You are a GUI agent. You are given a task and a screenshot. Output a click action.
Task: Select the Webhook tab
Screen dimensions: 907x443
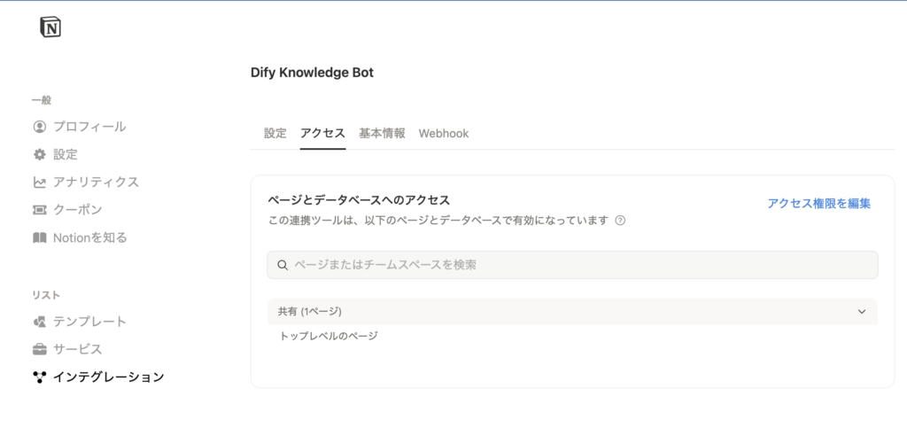444,134
